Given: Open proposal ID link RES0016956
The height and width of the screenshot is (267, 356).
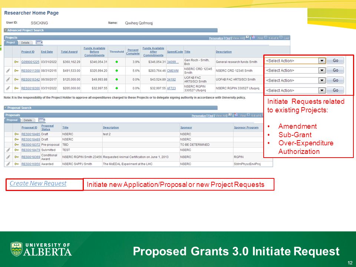Looking at the screenshot, I should (x=31, y=164).
